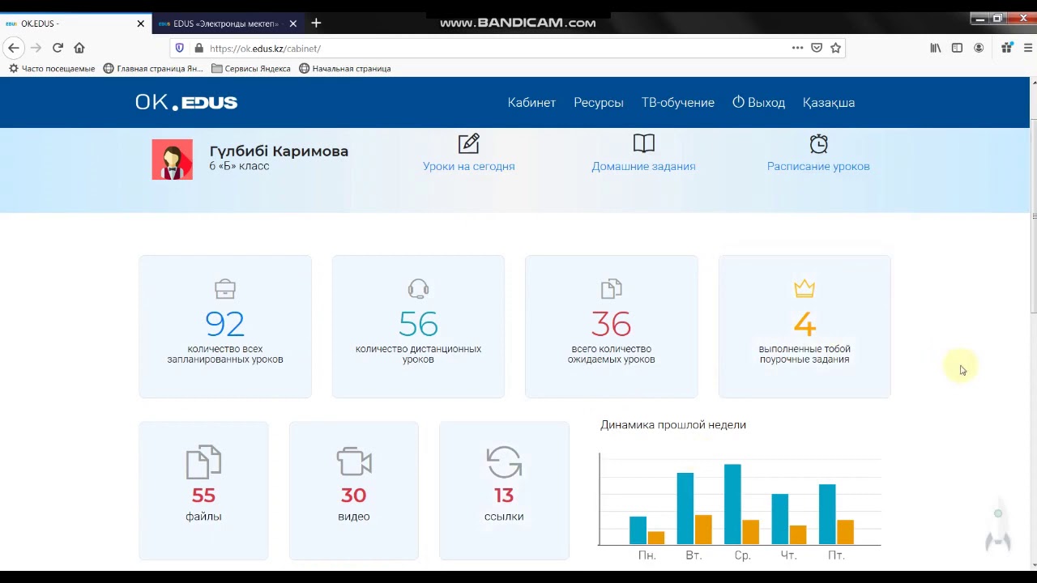This screenshot has height=583, width=1037.
Task: Click the browser Back arrow
Action: click(14, 48)
